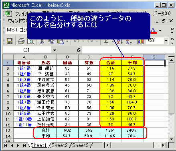This screenshot has width=176, height=151.
Task: Click the AutoSum sigma icon
Action: [106, 41]
